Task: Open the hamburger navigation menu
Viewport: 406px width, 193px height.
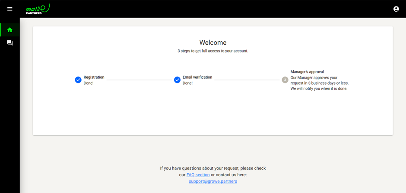Action: click(x=10, y=9)
